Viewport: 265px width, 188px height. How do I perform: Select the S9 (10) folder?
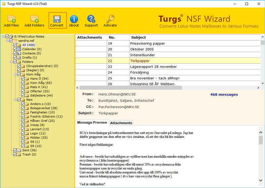(36, 146)
